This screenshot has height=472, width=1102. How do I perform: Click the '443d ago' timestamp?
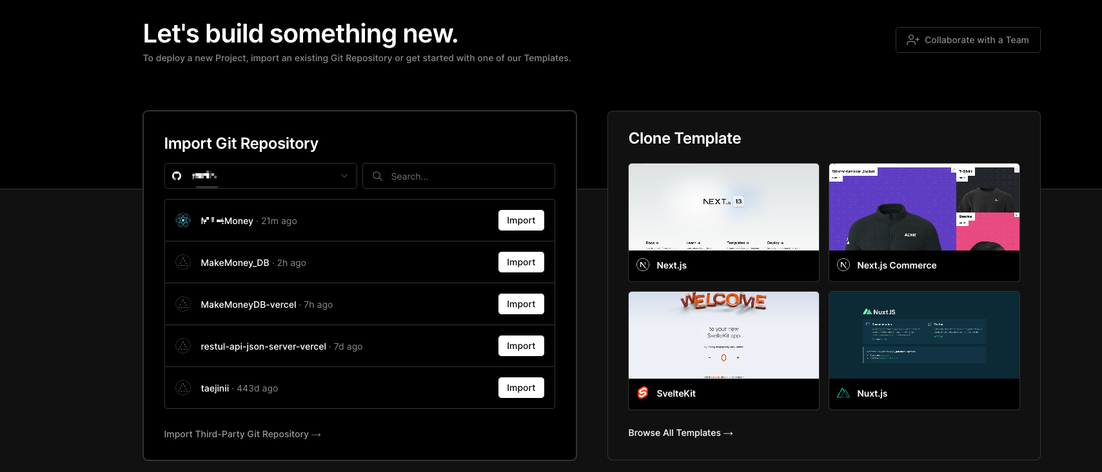coord(257,388)
